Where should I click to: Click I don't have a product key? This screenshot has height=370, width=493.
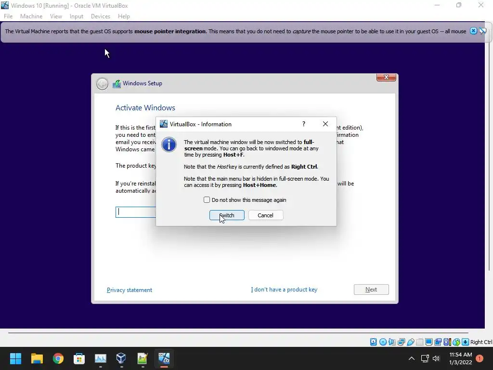pyautogui.click(x=284, y=290)
